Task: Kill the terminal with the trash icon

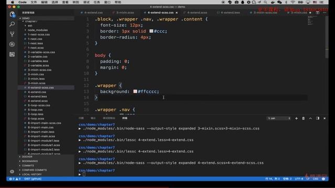Action: point(303,119)
